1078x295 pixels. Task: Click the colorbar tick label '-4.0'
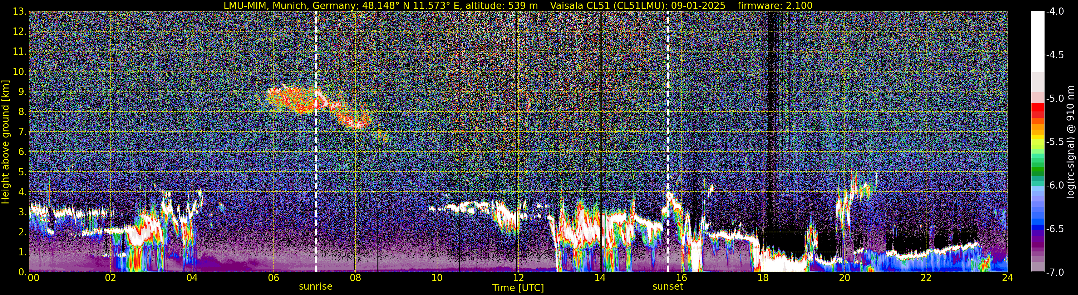pyautogui.click(x=1054, y=12)
